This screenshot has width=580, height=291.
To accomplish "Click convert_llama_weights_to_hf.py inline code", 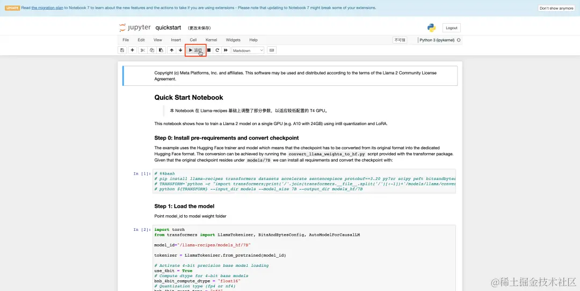I will [327, 154].
